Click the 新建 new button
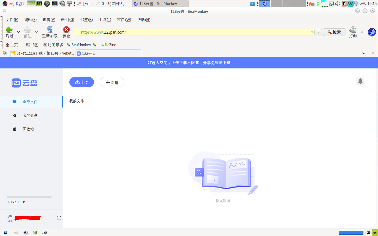The height and width of the screenshot is (236, 378). [x=112, y=82]
